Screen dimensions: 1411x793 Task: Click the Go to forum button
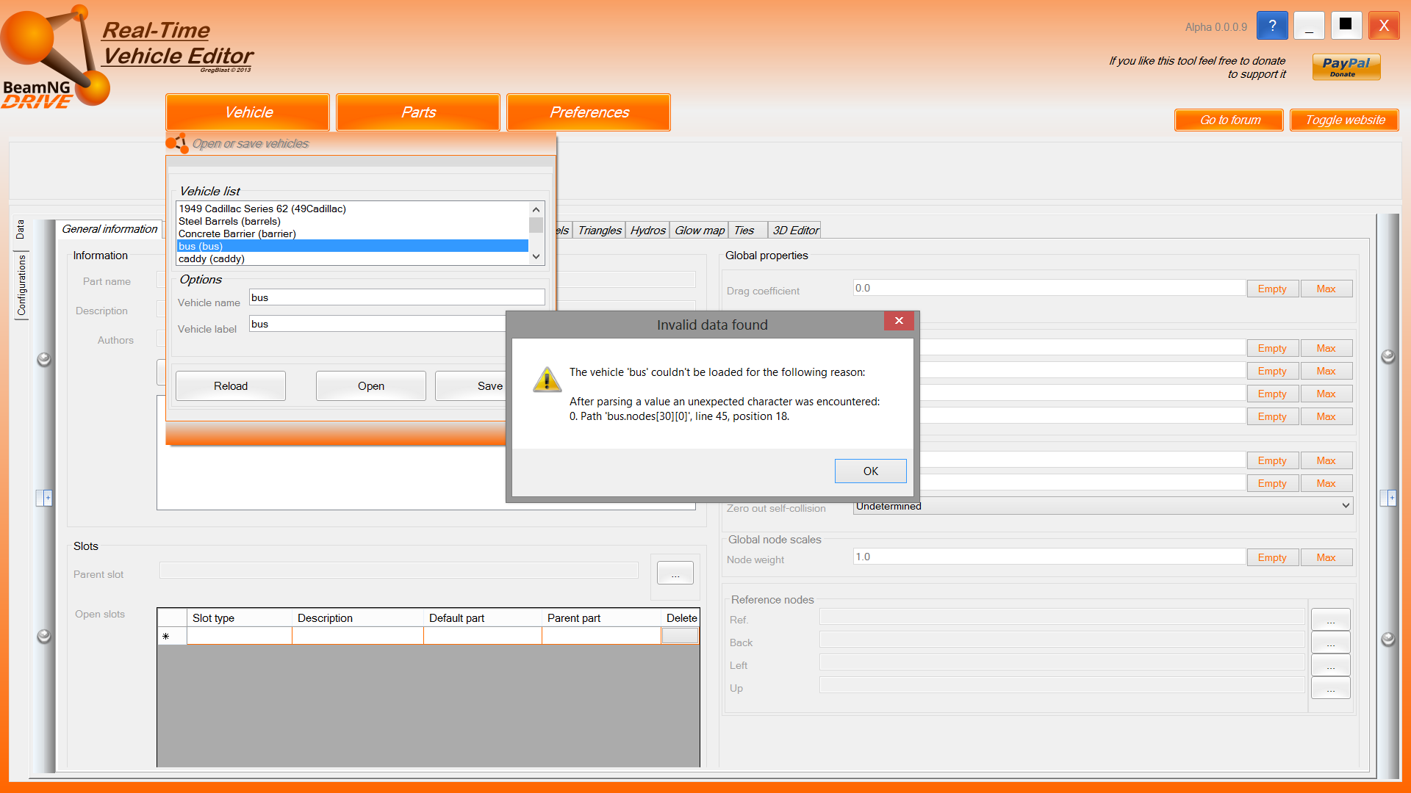pos(1229,120)
